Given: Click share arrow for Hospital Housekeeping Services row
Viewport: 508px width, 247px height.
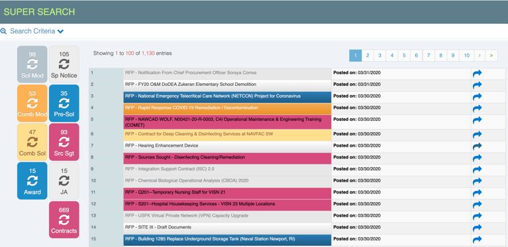Looking at the screenshot, I should coord(478,205).
